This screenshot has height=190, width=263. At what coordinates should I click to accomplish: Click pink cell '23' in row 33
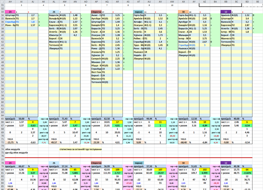coord(10,12)
